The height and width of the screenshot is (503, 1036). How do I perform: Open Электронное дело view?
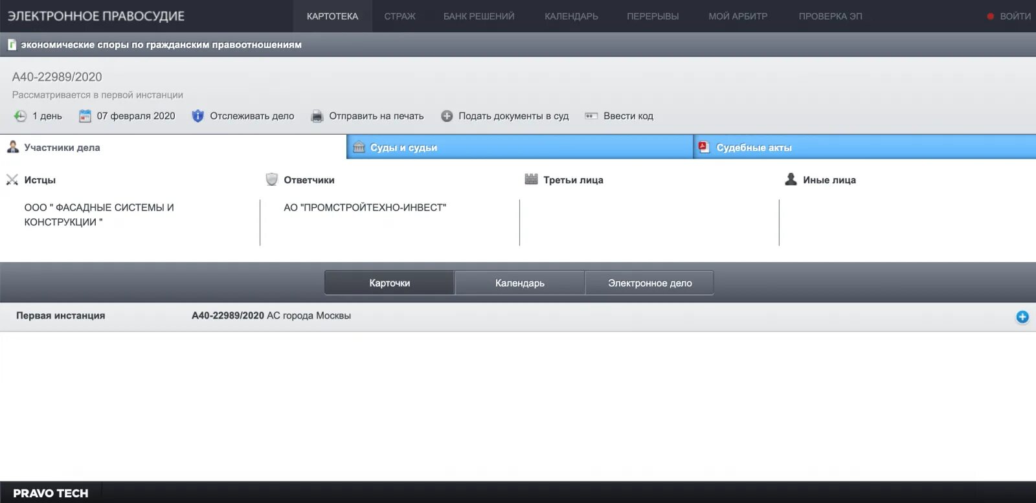pyautogui.click(x=649, y=283)
